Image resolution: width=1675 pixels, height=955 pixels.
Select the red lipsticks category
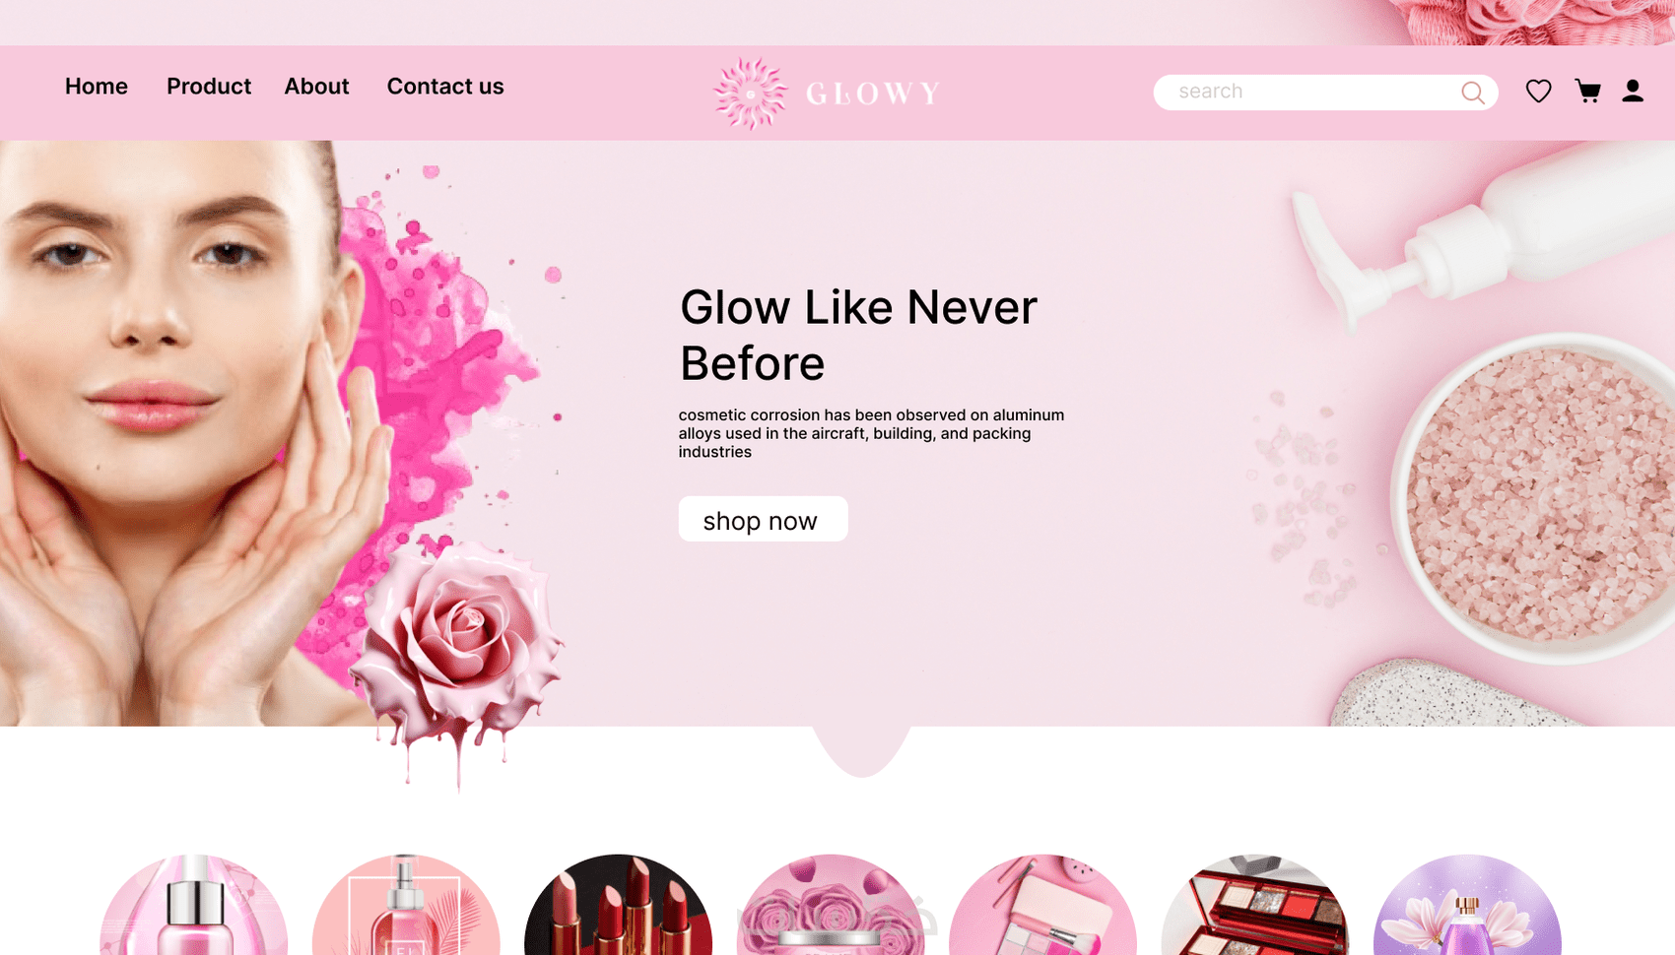tap(618, 905)
